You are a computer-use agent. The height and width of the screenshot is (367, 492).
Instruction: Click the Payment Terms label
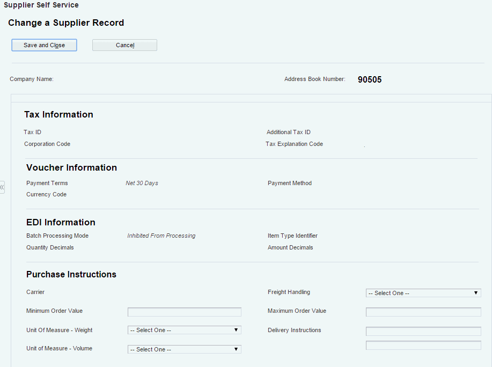47,183
